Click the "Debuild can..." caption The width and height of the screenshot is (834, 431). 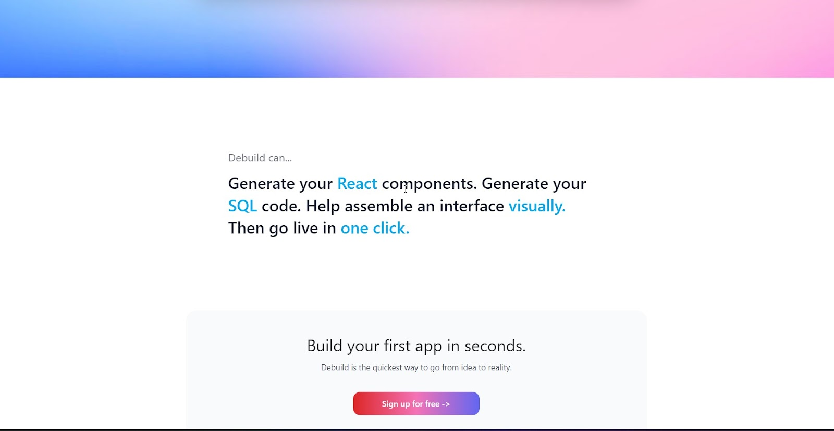(x=260, y=158)
